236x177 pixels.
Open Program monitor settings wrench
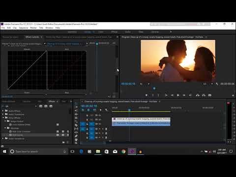pos(217,84)
